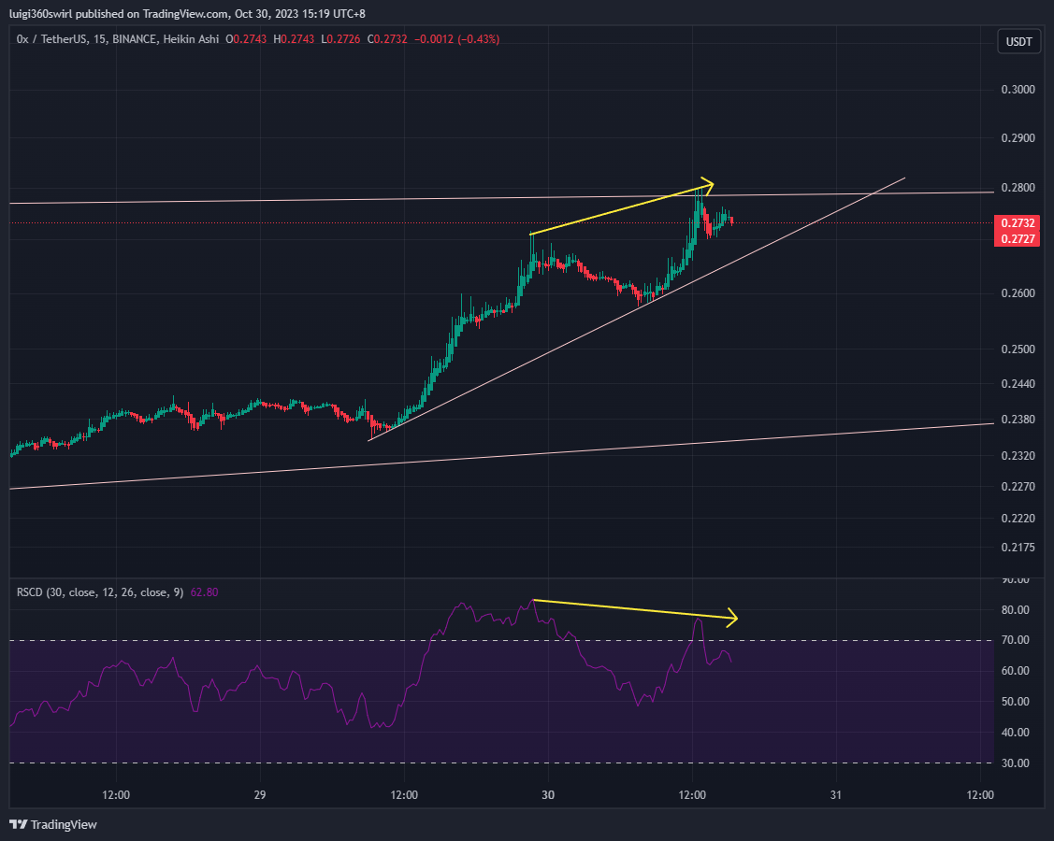The width and height of the screenshot is (1054, 841).
Task: Click the 40.00 RSI axis label
Action: (x=1015, y=733)
